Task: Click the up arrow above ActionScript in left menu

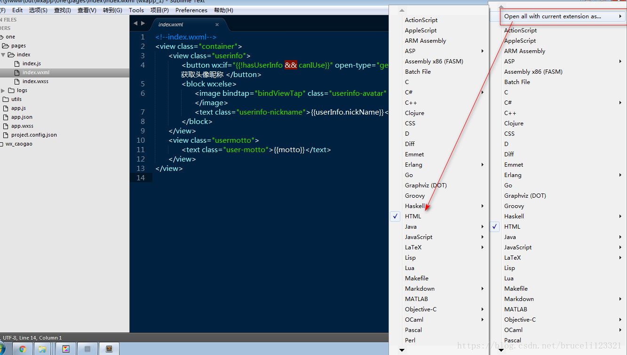Action: tap(401, 10)
